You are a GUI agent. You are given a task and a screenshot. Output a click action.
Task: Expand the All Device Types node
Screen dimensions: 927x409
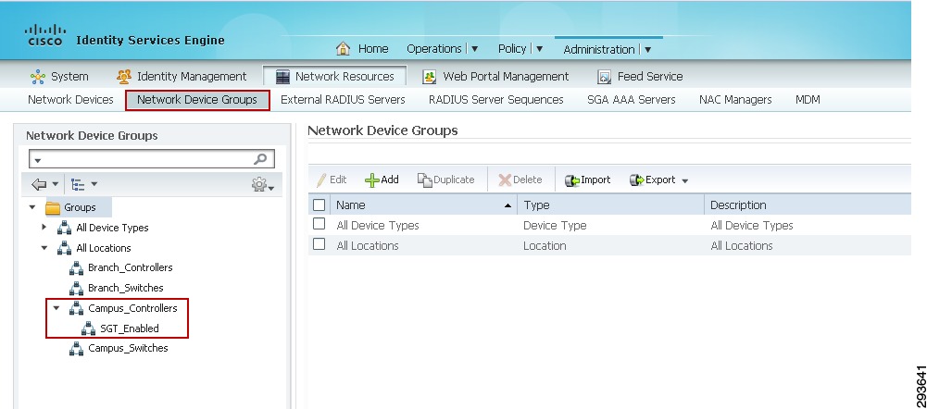tap(44, 227)
